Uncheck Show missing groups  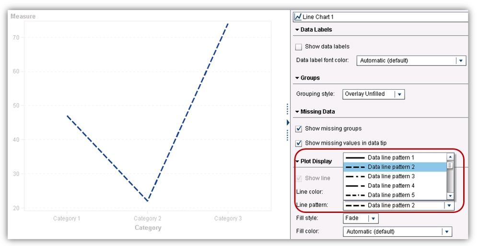pos(298,129)
